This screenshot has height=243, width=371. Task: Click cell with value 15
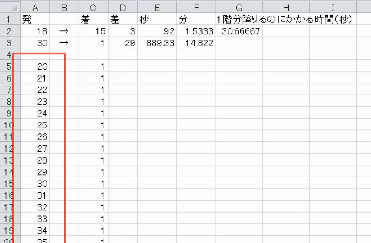tap(93, 31)
